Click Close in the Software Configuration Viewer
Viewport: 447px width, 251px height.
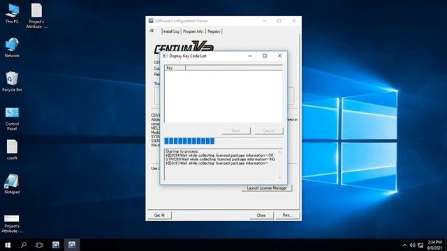tap(261, 215)
